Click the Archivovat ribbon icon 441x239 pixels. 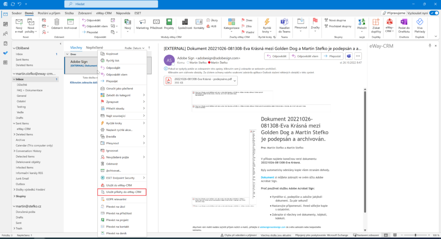click(x=70, y=22)
